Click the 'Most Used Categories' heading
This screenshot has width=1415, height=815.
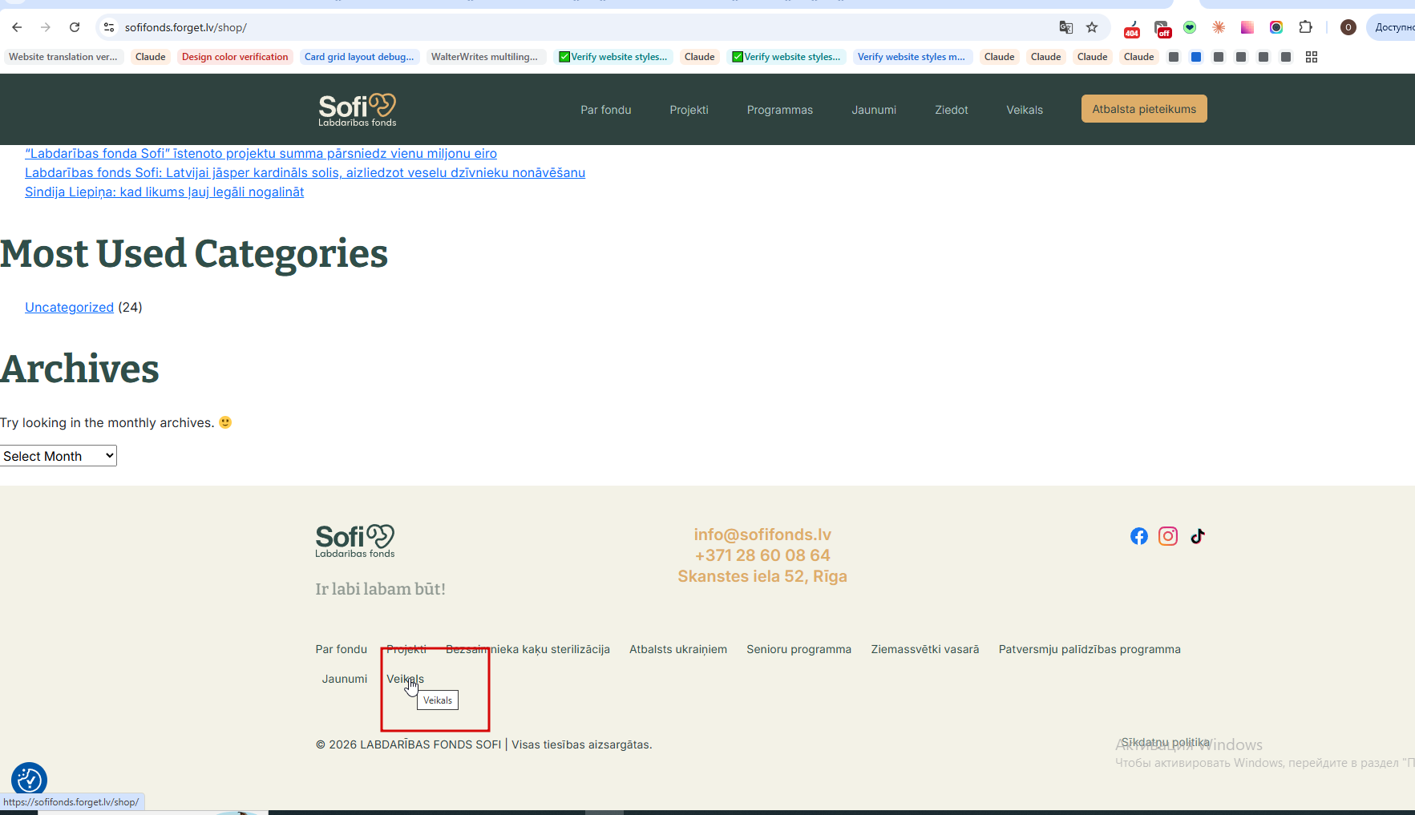tap(194, 254)
